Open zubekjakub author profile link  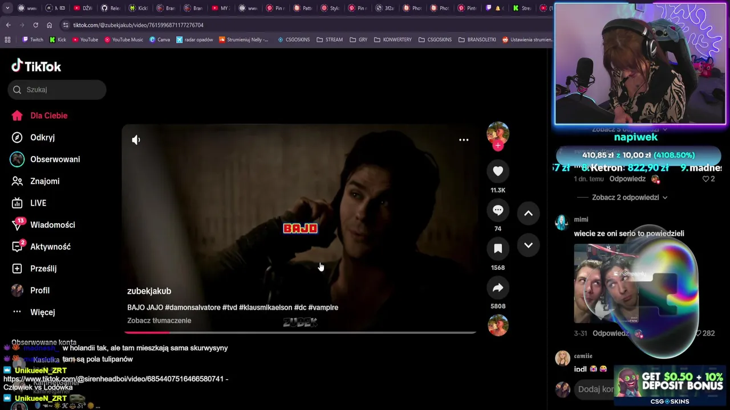149,291
